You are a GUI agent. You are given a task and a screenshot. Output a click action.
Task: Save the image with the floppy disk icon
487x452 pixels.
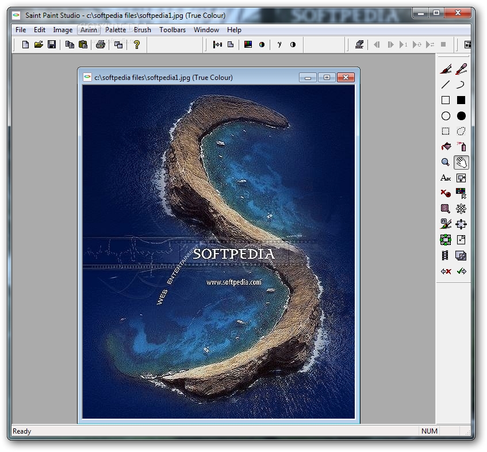pyautogui.click(x=52, y=44)
